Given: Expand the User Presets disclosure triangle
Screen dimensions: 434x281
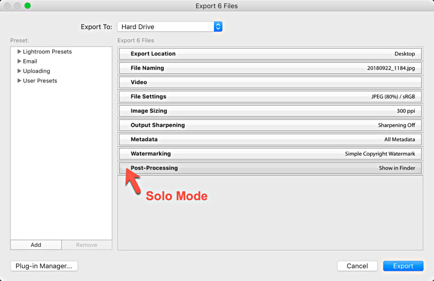Looking at the screenshot, I should [x=19, y=80].
